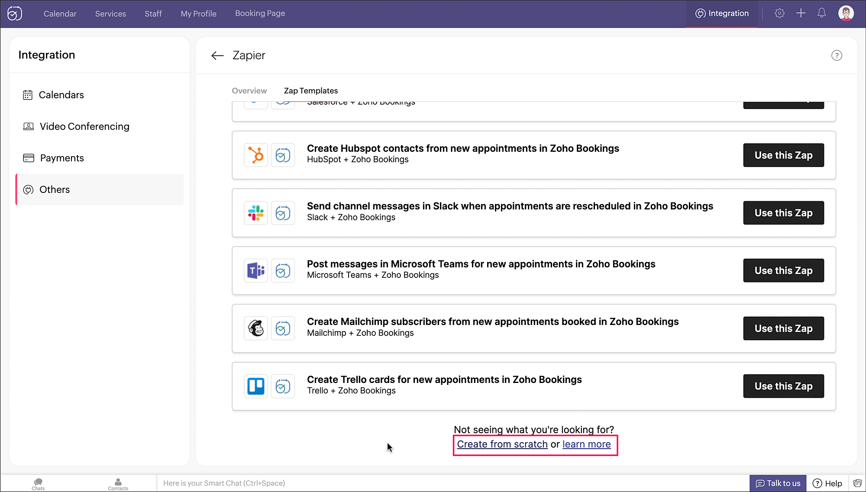Click the Microsoft Teams logo icon
Image resolution: width=866 pixels, height=492 pixels.
tap(255, 271)
